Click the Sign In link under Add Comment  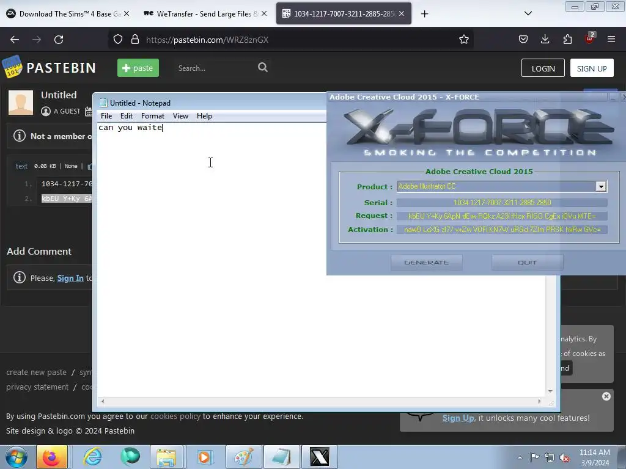tap(70, 278)
